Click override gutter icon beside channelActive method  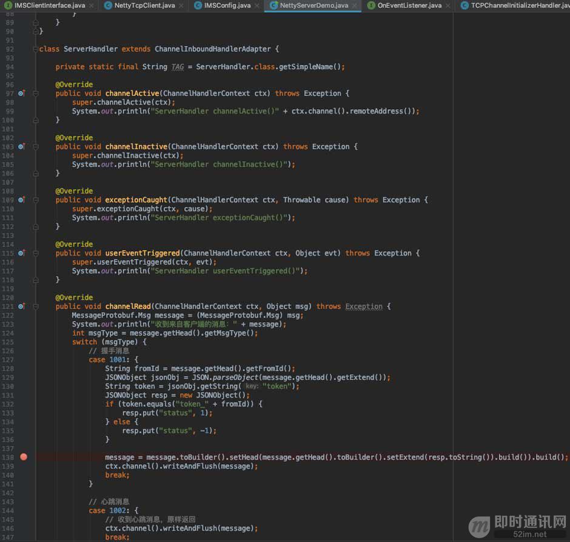(22, 93)
